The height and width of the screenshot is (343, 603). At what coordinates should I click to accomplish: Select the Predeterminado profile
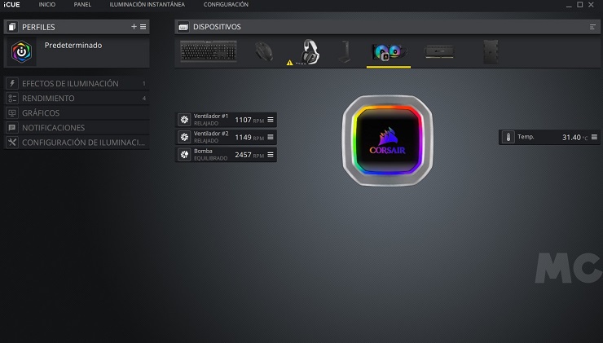click(x=73, y=46)
